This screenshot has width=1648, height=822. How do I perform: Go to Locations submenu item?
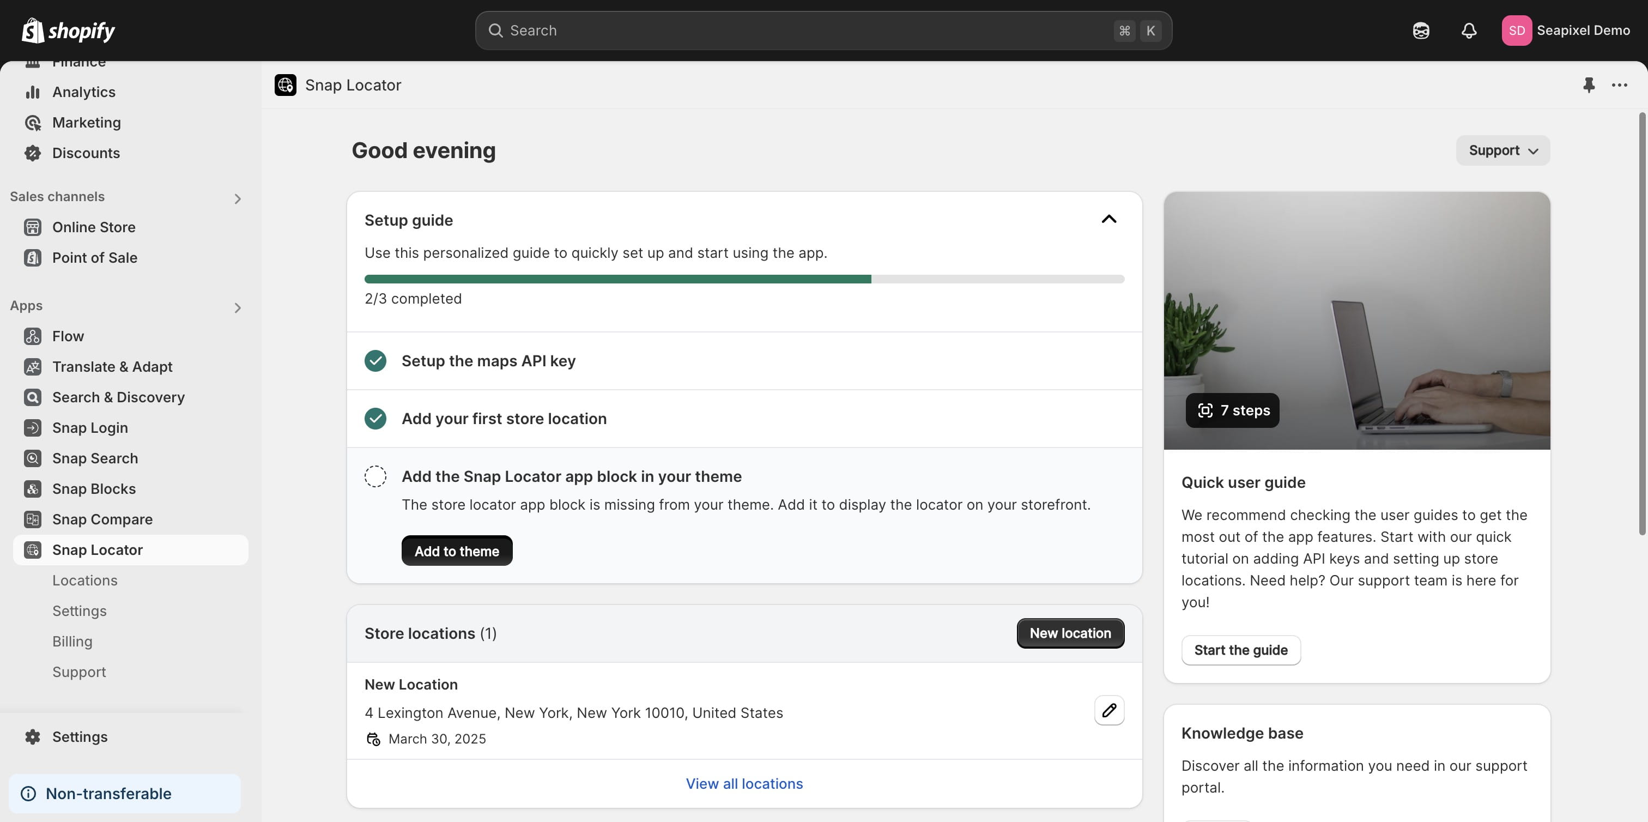85,580
